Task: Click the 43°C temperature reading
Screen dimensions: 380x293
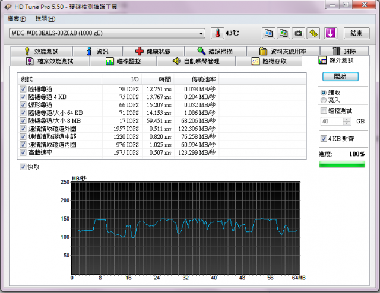Action: click(232, 33)
